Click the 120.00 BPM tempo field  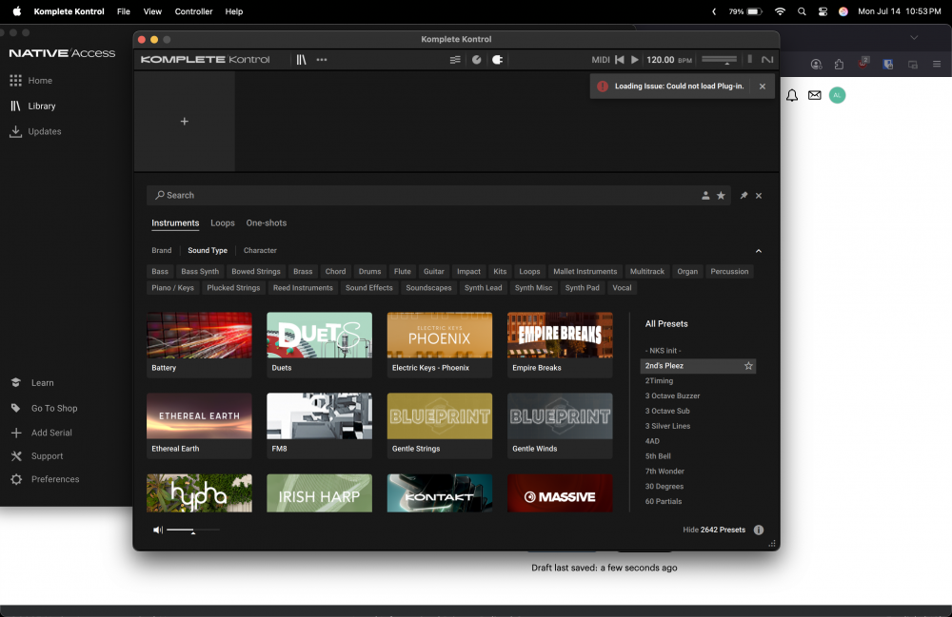point(668,59)
